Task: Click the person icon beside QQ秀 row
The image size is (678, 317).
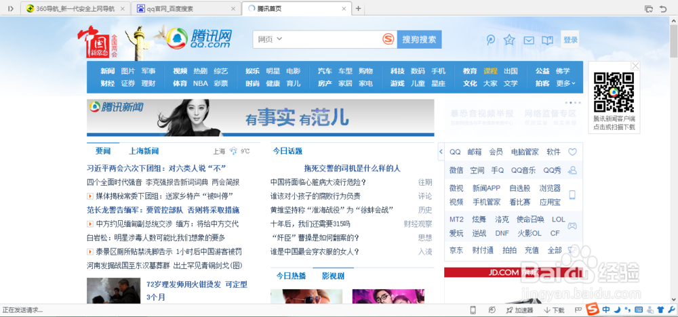Action: (572, 170)
